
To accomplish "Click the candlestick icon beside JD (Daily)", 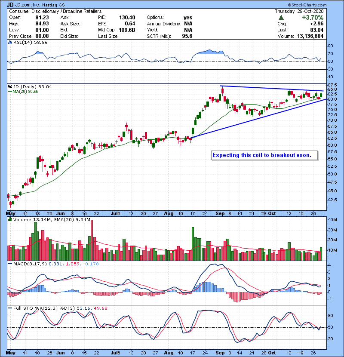I will (x=10, y=86).
